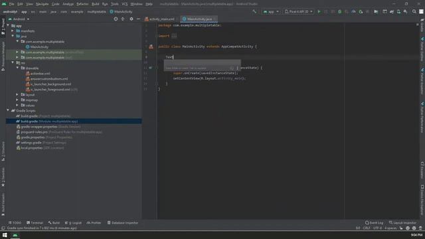Open the app run configuration dropdown
This screenshot has height=239, width=425.
coord(271,12)
